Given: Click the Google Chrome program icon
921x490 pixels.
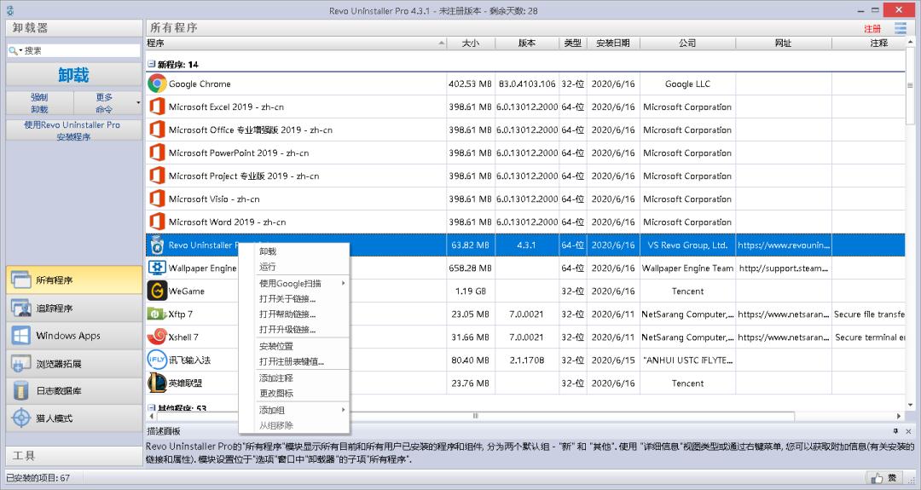Looking at the screenshot, I should (157, 84).
